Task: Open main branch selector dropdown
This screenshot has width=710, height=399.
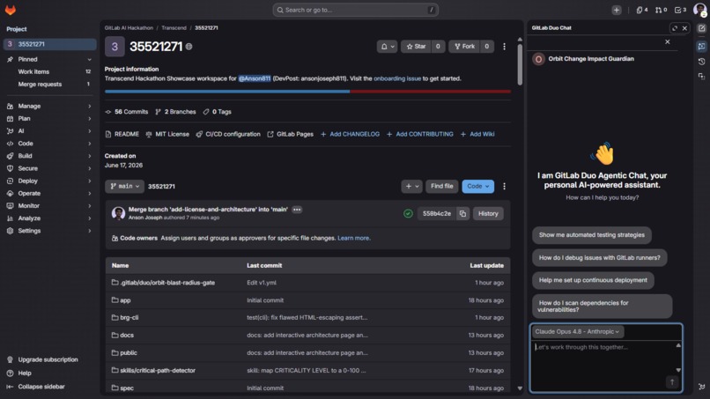Action: (124, 186)
